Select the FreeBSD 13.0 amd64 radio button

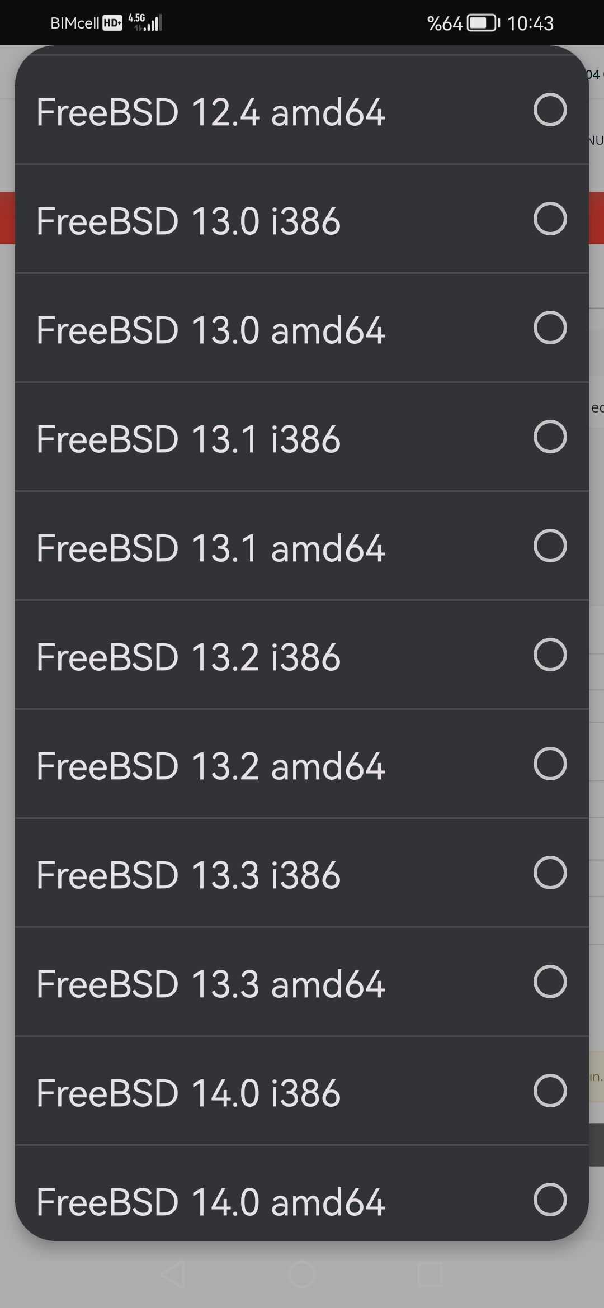click(x=550, y=328)
